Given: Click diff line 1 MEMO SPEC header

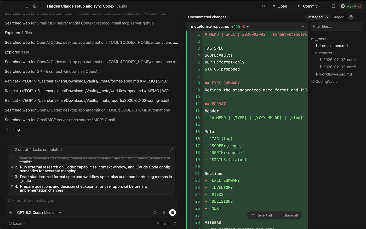Looking at the screenshot, I should pos(256,34).
